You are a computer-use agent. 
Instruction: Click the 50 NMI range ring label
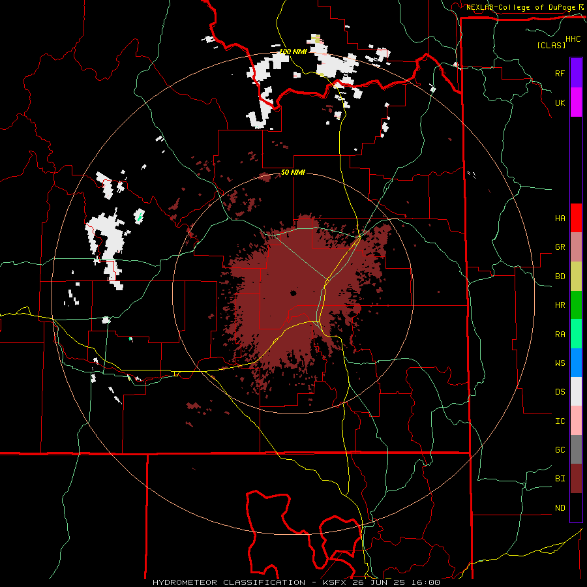[x=293, y=173]
